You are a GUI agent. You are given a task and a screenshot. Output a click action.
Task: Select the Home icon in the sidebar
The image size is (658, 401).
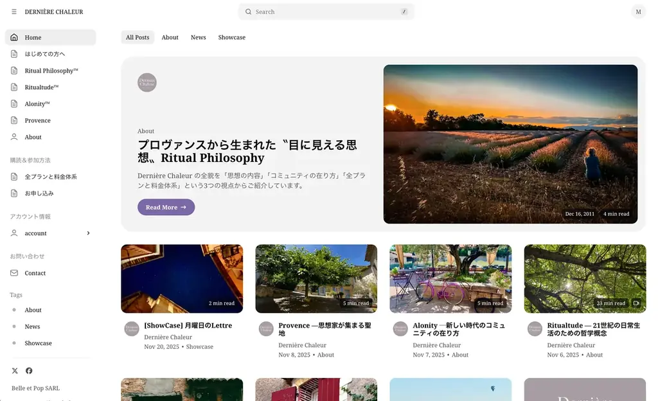(13, 37)
